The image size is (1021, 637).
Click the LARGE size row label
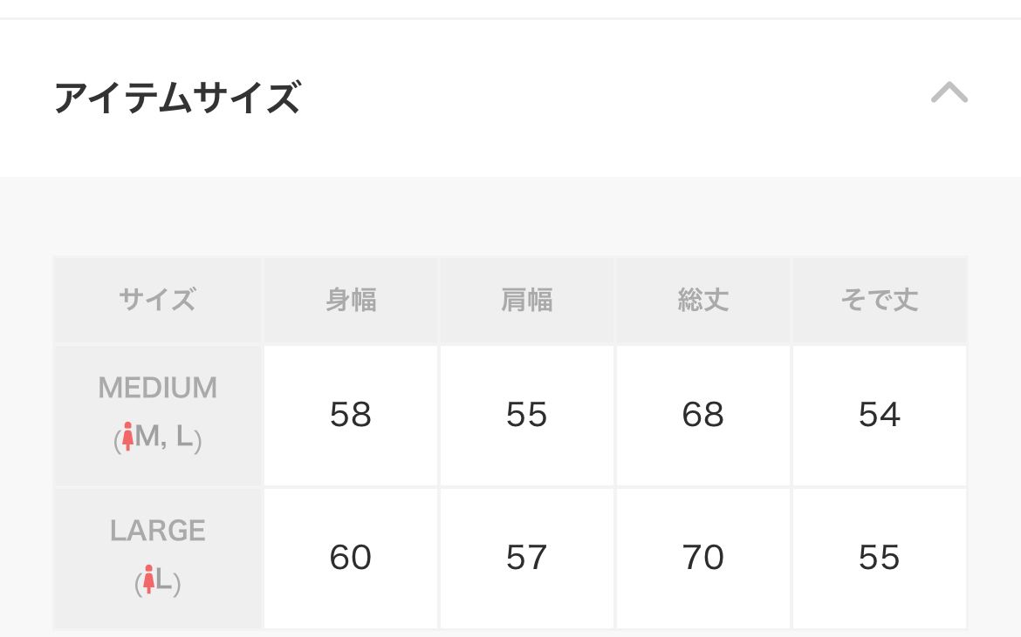157,531
